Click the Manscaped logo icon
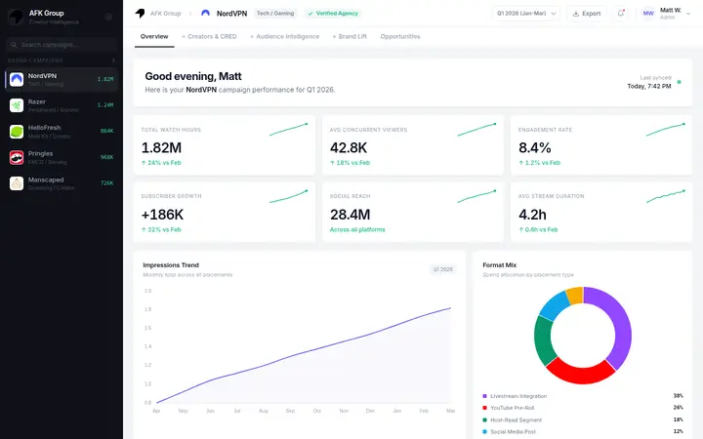The height and width of the screenshot is (439, 703). (x=17, y=183)
